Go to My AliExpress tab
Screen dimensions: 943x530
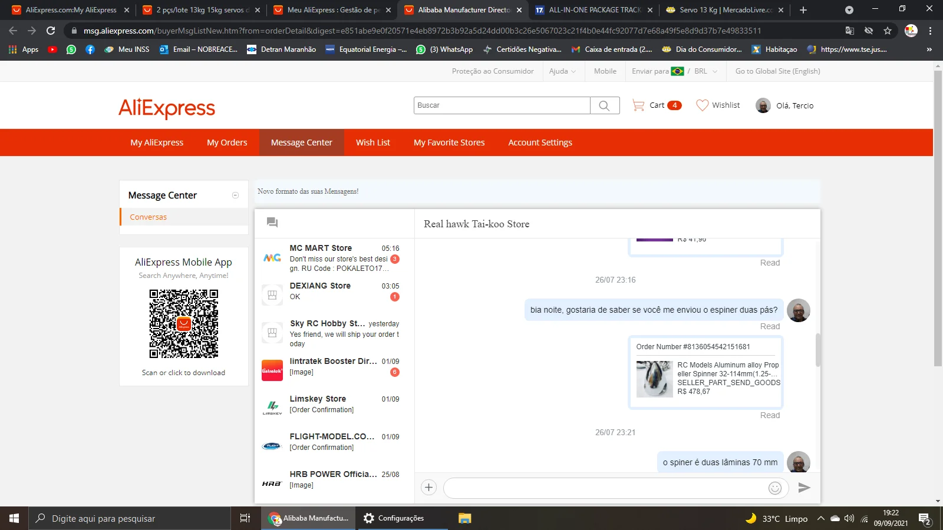(157, 143)
